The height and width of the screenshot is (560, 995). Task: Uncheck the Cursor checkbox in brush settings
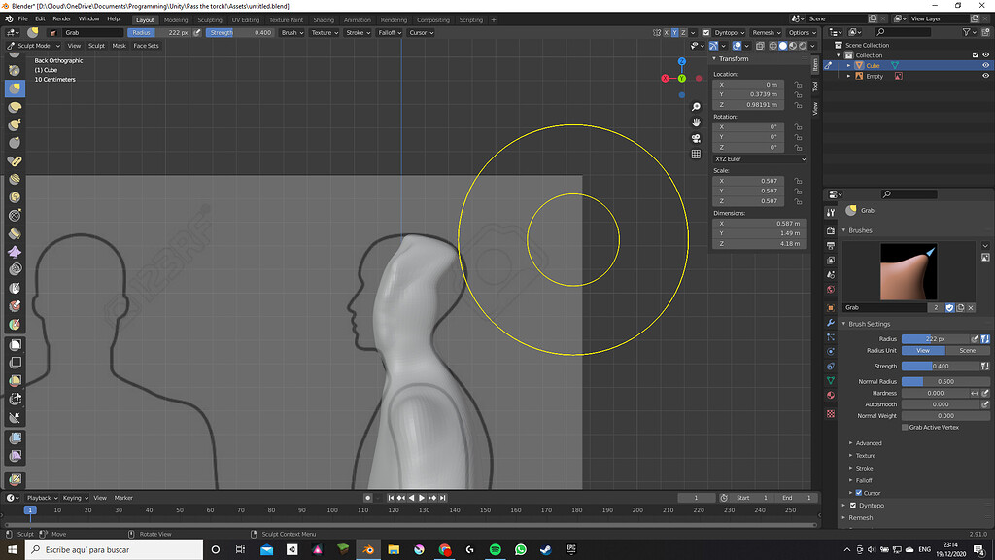tap(859, 493)
